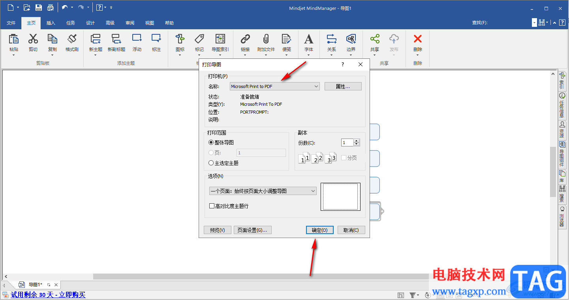Click the Cancel (取消) button
Screen dimensions: 569x300
pyautogui.click(x=351, y=230)
